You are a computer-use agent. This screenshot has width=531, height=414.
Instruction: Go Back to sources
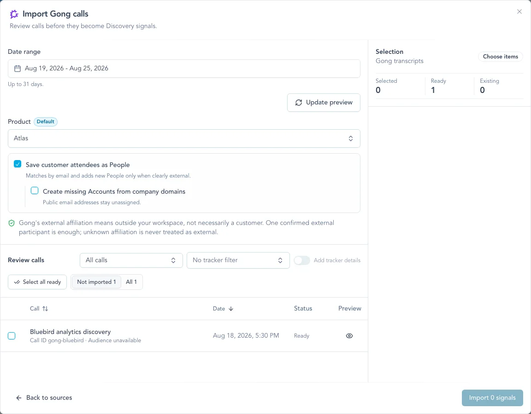tap(44, 398)
